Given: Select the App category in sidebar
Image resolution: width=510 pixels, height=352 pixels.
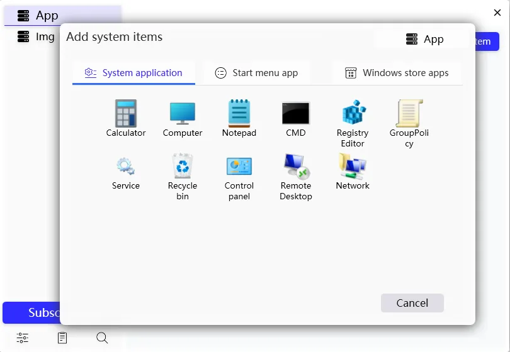Looking at the screenshot, I should pos(63,16).
